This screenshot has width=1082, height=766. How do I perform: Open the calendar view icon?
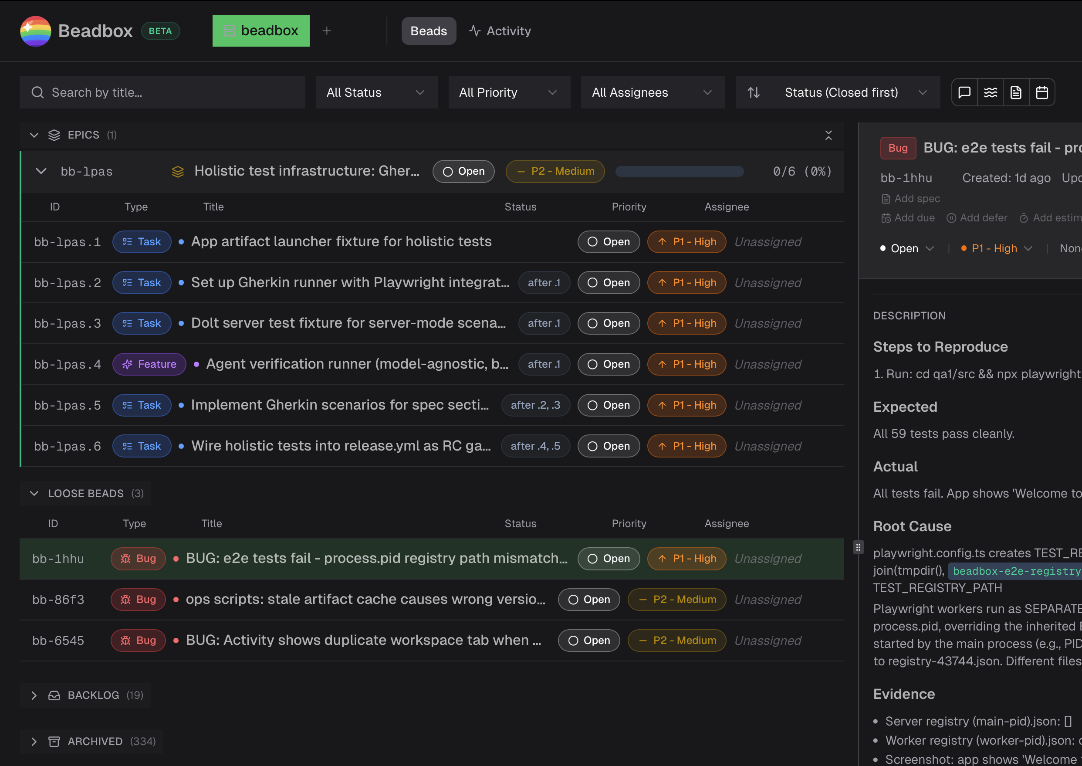1042,92
